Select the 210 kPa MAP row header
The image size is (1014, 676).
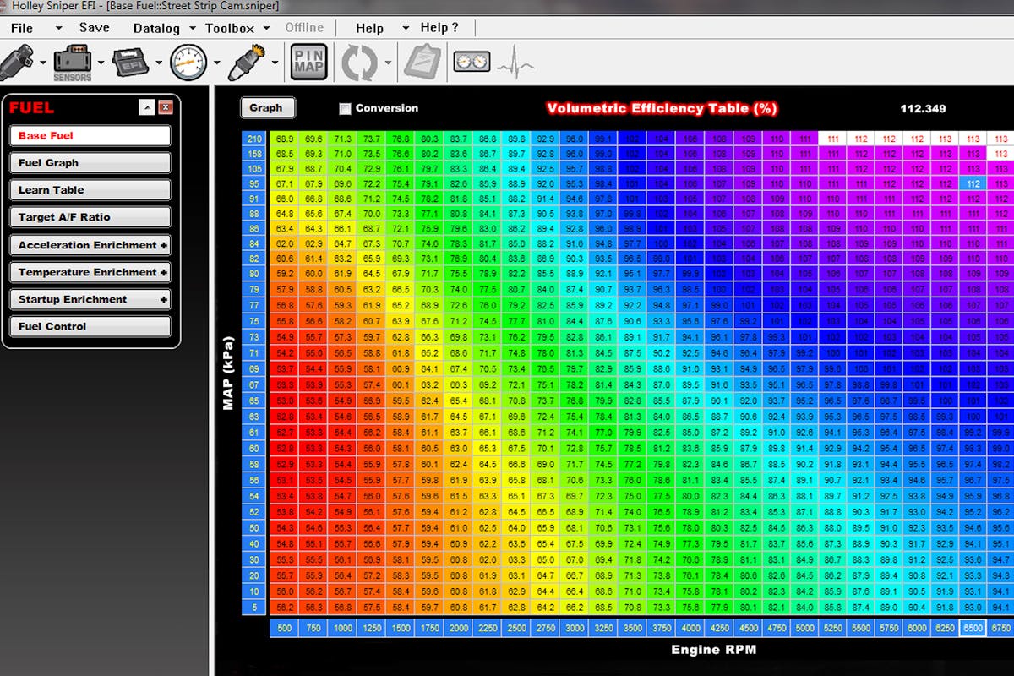(x=254, y=139)
